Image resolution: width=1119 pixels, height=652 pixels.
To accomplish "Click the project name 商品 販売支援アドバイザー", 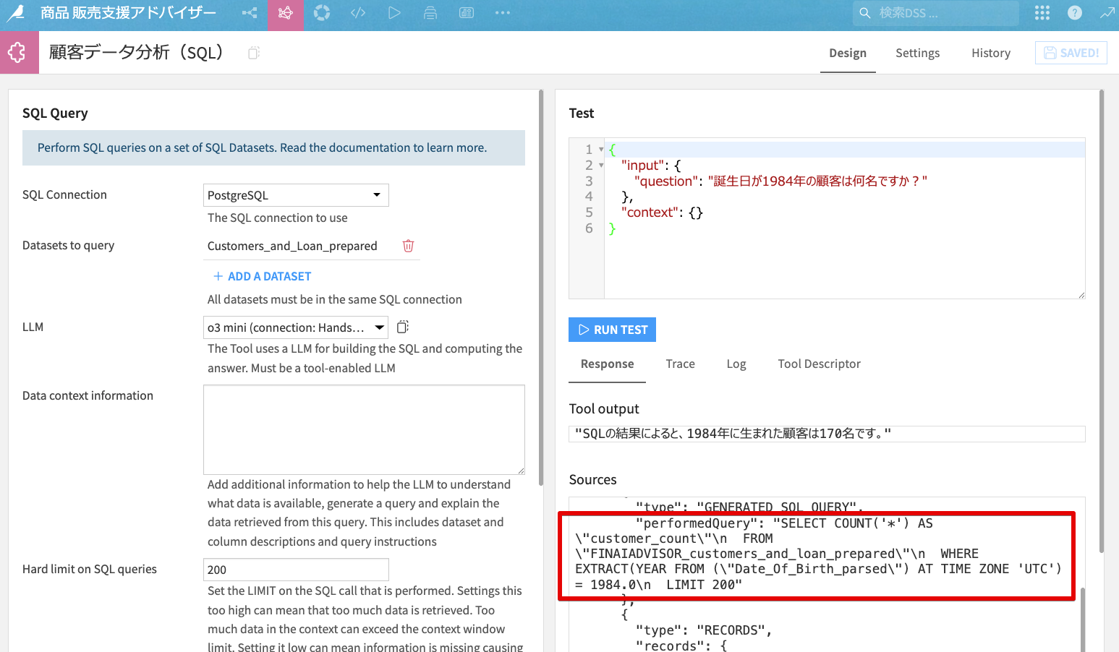I will click(x=128, y=13).
